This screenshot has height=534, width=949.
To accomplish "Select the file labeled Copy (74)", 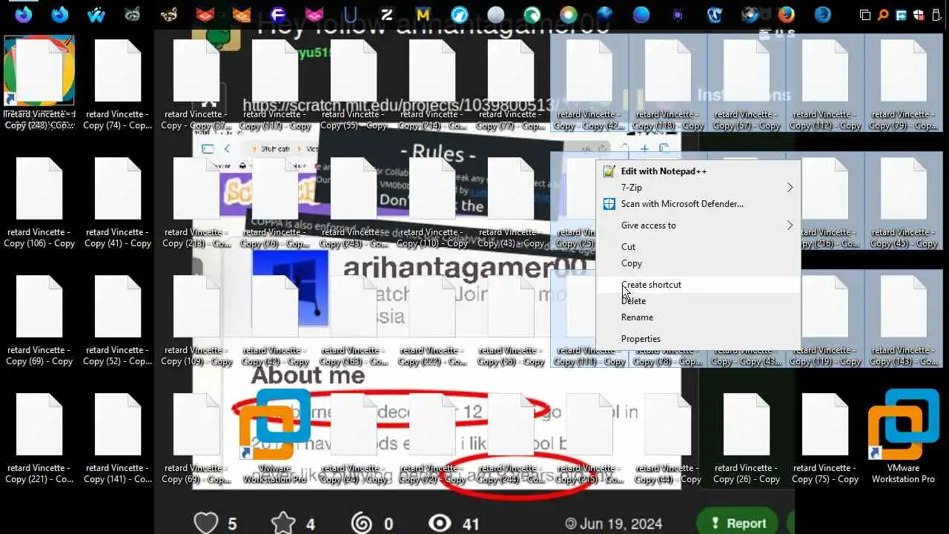I will (117, 84).
